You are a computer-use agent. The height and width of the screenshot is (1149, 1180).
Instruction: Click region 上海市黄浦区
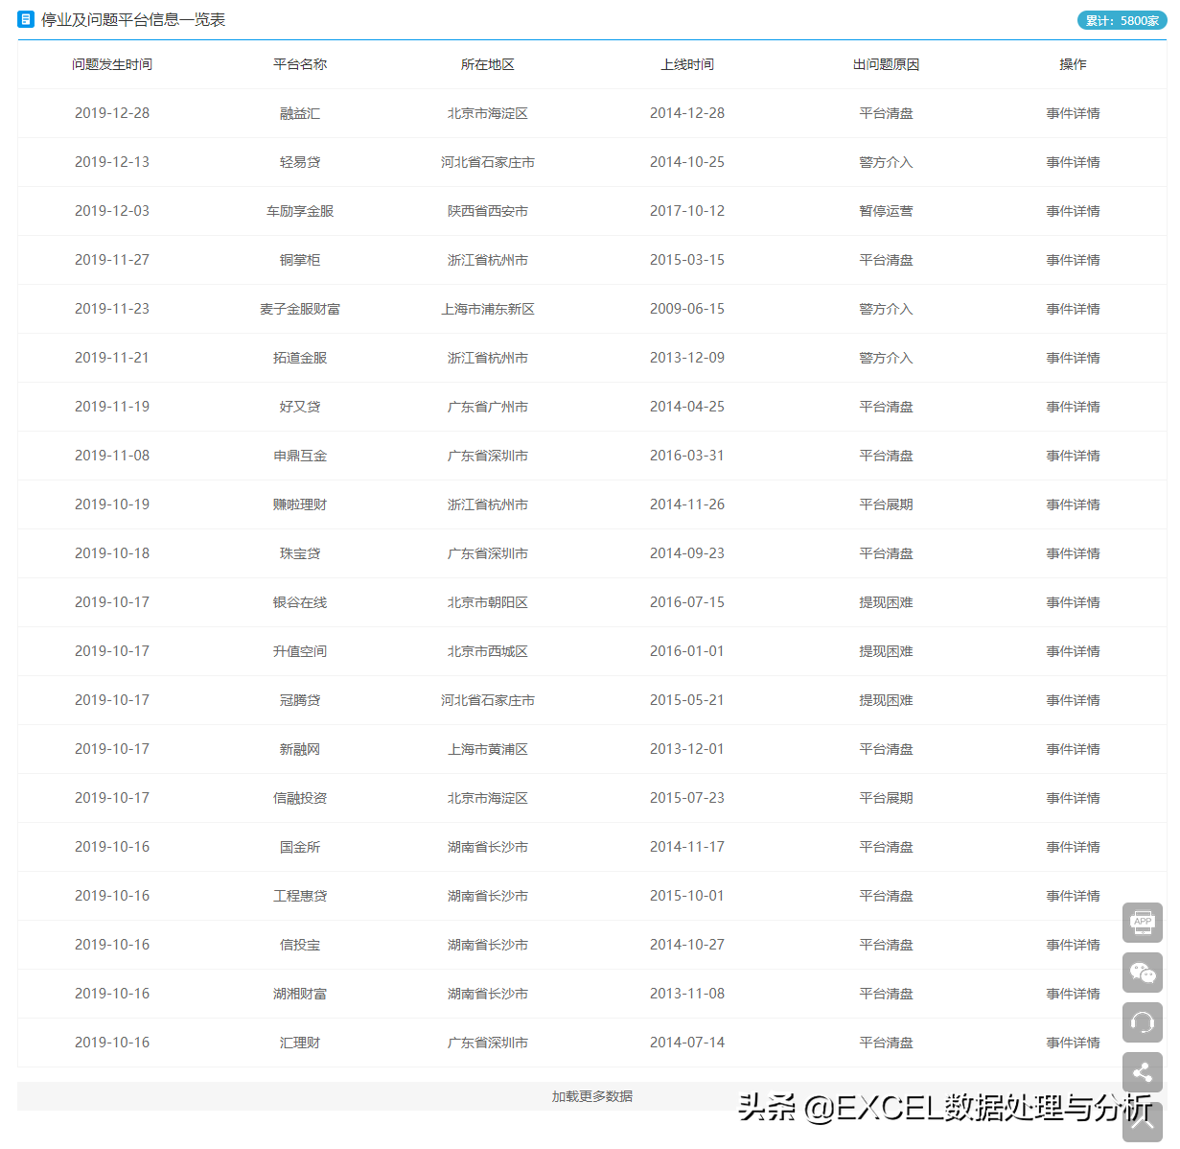(x=488, y=749)
